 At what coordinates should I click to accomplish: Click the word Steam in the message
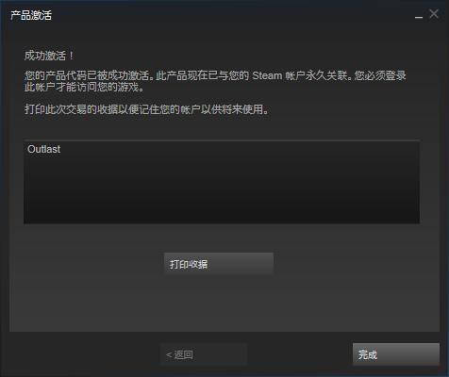[267, 75]
